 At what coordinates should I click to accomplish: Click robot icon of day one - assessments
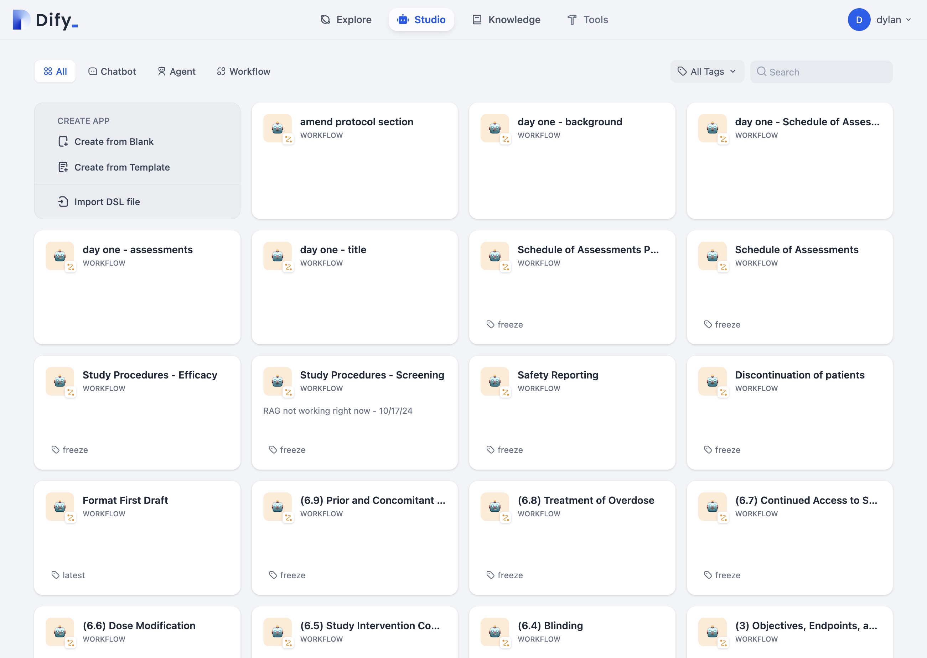[x=60, y=256]
